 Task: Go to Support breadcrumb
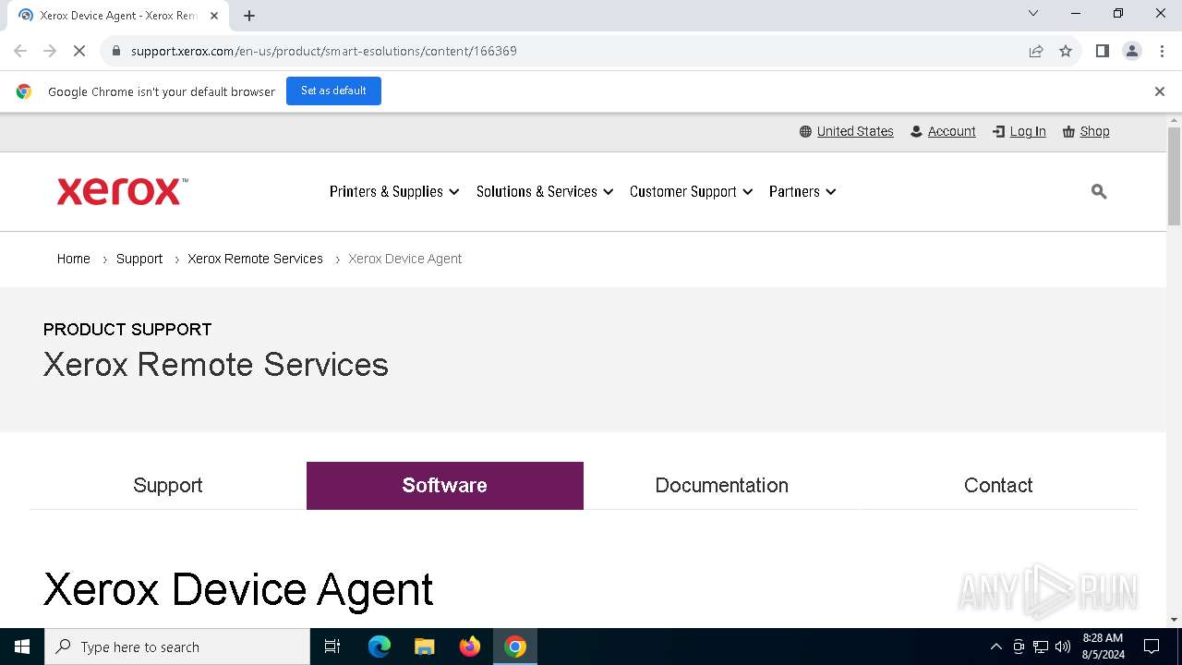point(139,259)
